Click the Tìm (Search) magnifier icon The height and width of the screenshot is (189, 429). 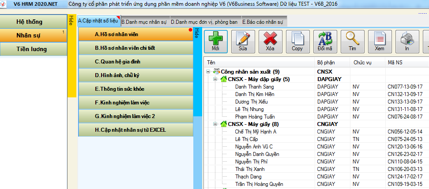(x=352, y=41)
